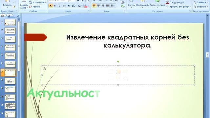Viewport: 210px width, 118px height.
Task: Expand the font color dropdown arrow
Action: click(89, 6)
